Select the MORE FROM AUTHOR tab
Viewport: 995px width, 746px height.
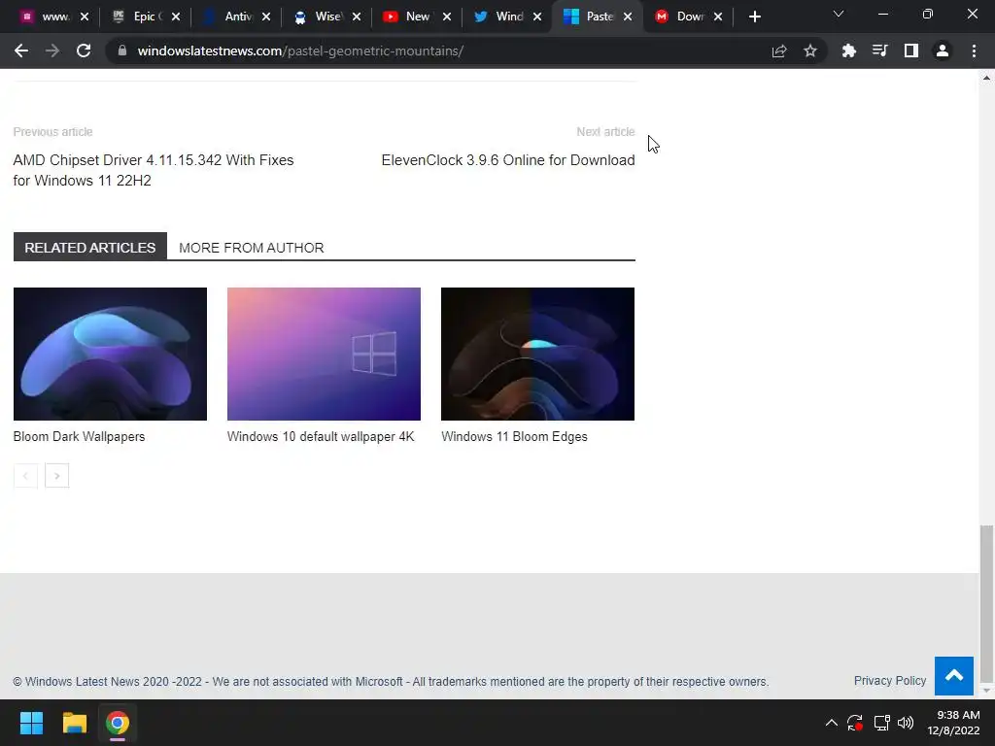(252, 248)
